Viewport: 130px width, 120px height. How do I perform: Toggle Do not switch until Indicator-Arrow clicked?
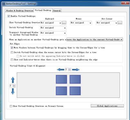tap(18, 56)
